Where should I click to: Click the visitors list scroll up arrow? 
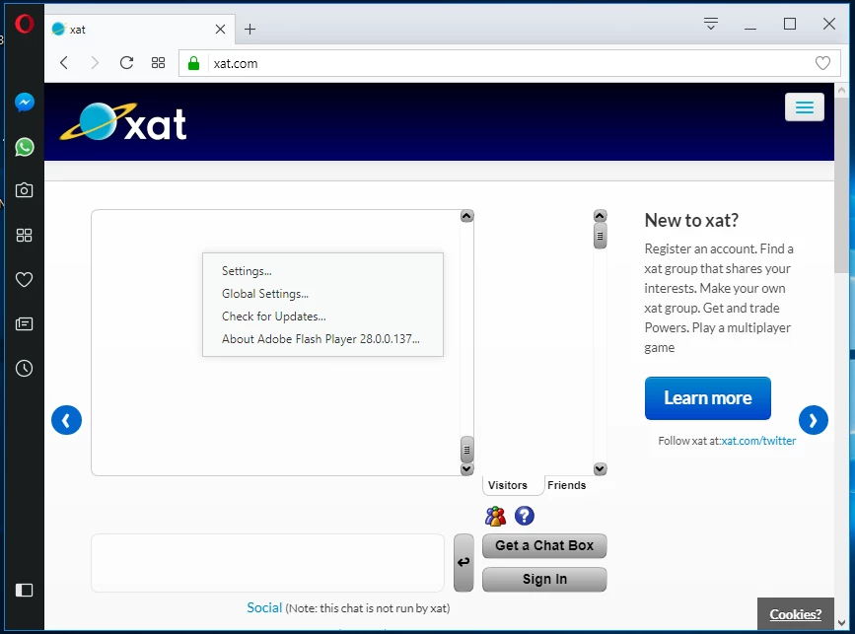click(x=600, y=216)
